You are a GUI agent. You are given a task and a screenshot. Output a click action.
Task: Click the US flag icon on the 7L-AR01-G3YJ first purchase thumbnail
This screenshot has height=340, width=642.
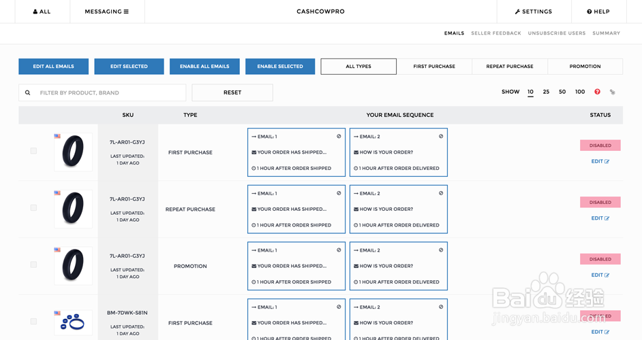pyautogui.click(x=57, y=136)
